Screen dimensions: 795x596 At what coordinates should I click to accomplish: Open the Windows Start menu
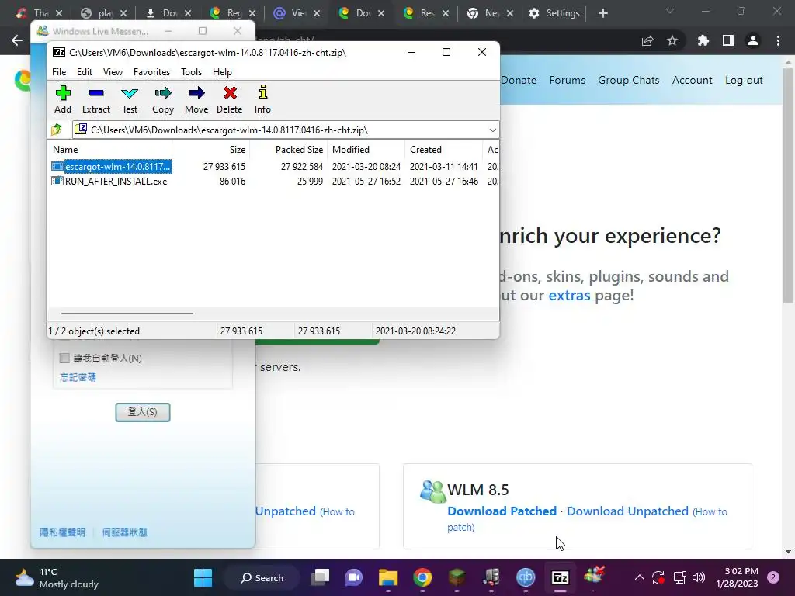pyautogui.click(x=203, y=577)
